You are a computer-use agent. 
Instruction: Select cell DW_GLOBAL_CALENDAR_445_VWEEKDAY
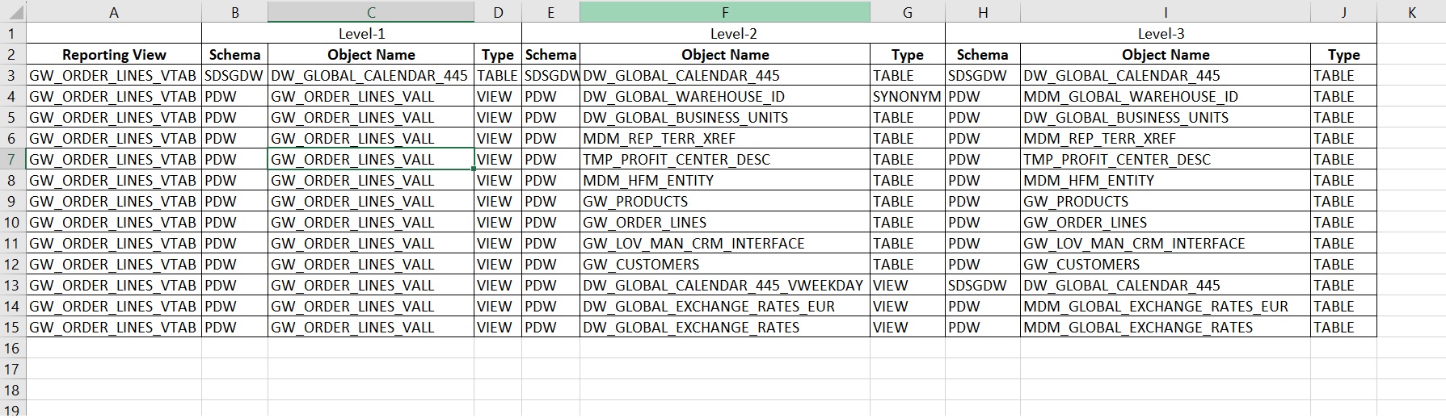coord(725,285)
